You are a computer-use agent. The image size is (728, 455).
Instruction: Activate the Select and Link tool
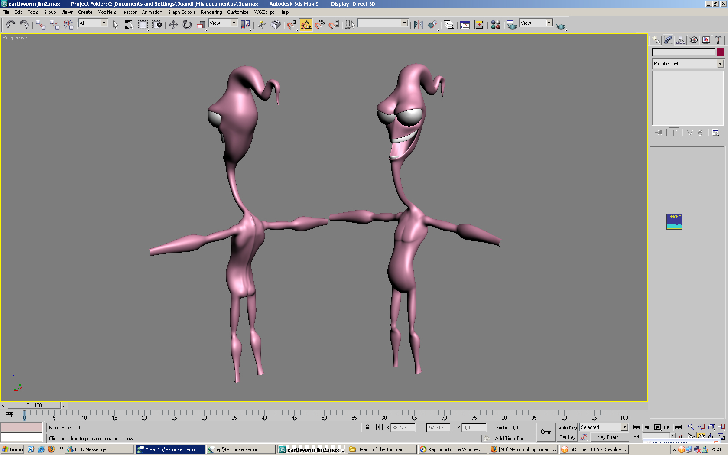click(x=41, y=25)
